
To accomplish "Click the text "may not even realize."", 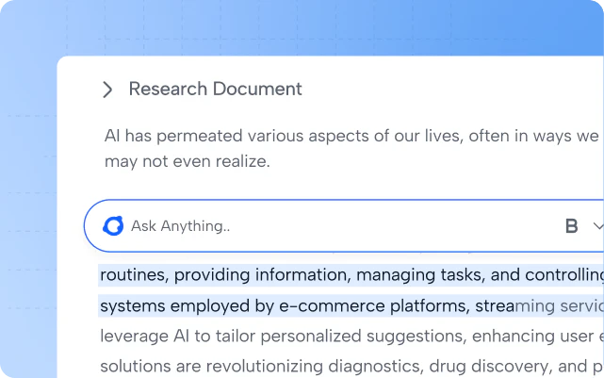I will point(188,161).
